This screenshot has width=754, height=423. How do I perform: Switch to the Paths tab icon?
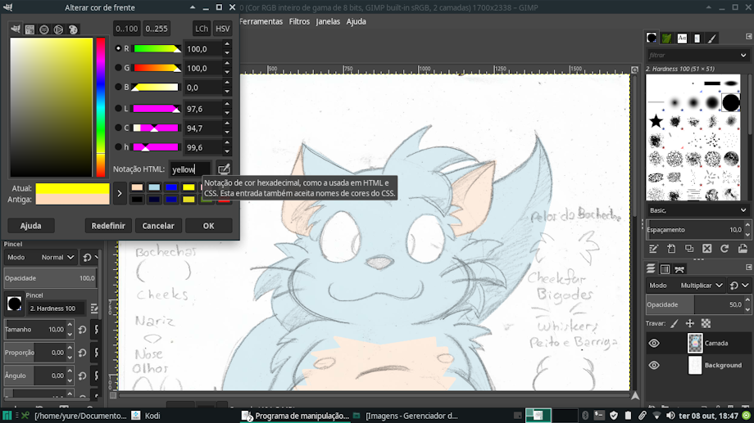(679, 269)
